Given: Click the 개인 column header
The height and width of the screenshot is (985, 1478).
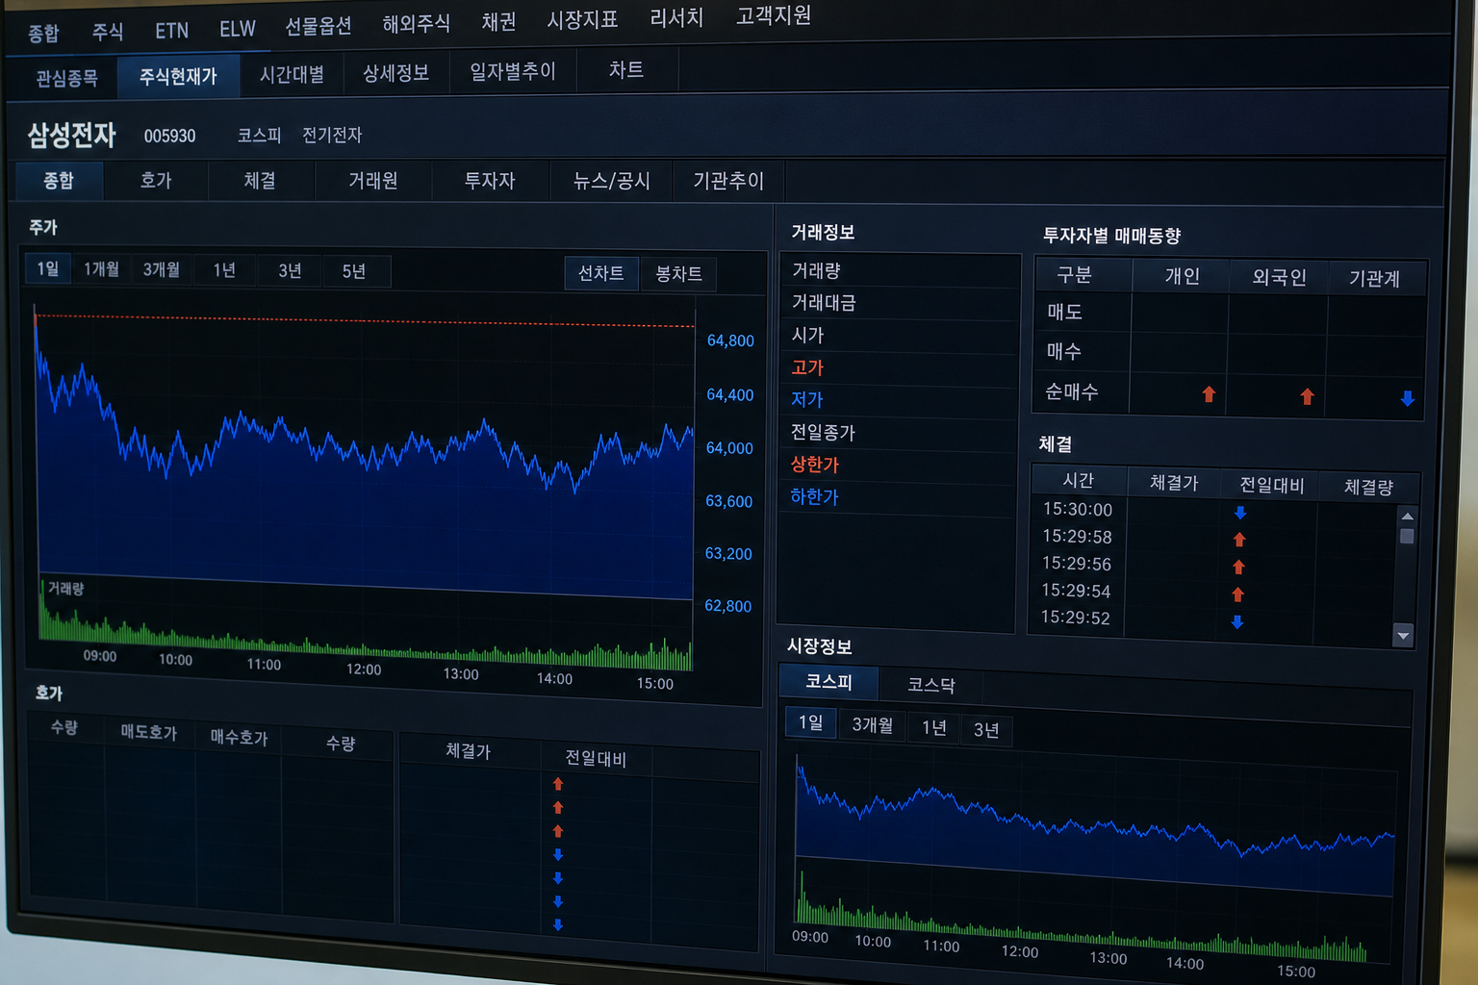Looking at the screenshot, I should pos(1182,276).
